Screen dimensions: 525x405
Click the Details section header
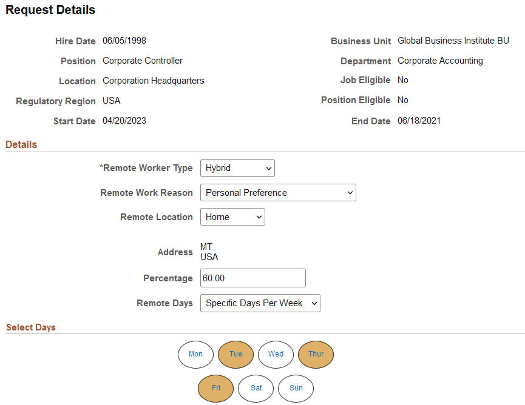point(21,144)
